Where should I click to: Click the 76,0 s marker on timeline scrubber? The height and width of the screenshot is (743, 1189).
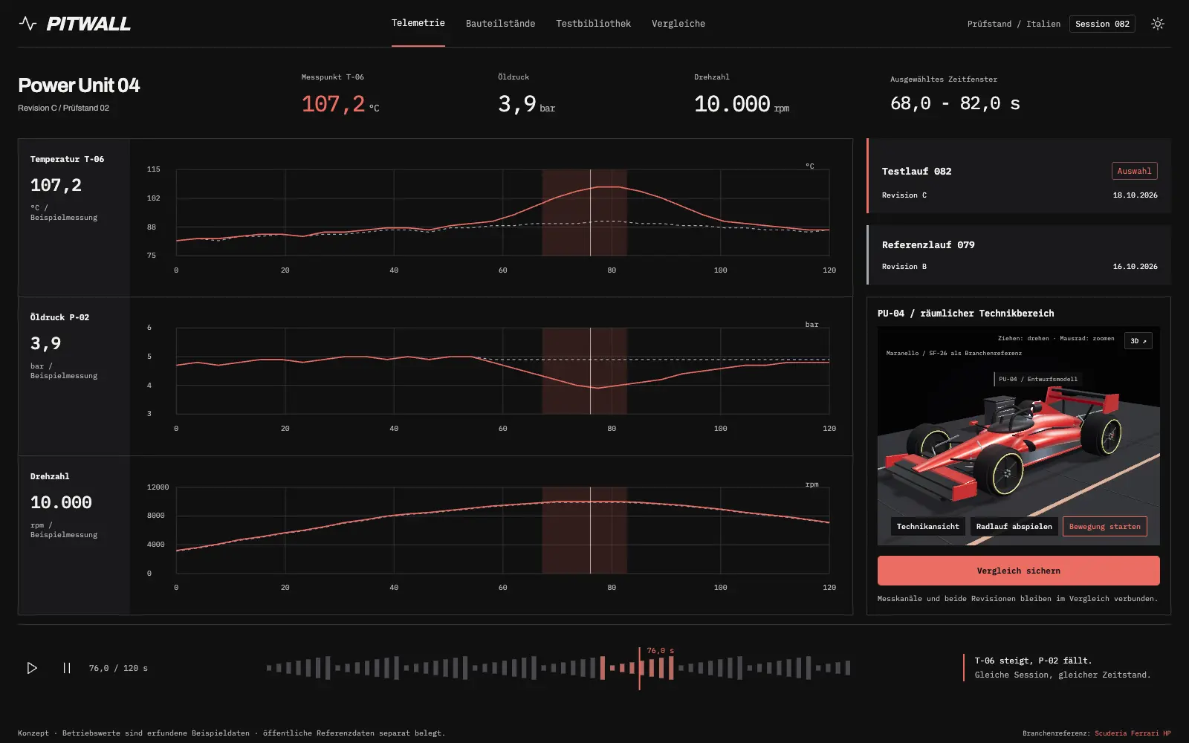(660, 651)
